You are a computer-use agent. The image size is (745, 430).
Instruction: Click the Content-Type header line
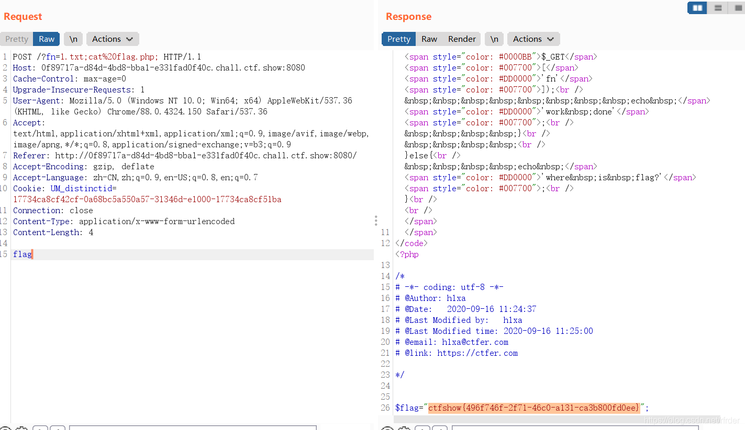[x=124, y=221]
